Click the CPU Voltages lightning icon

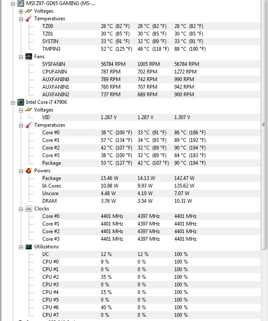[x=29, y=110]
